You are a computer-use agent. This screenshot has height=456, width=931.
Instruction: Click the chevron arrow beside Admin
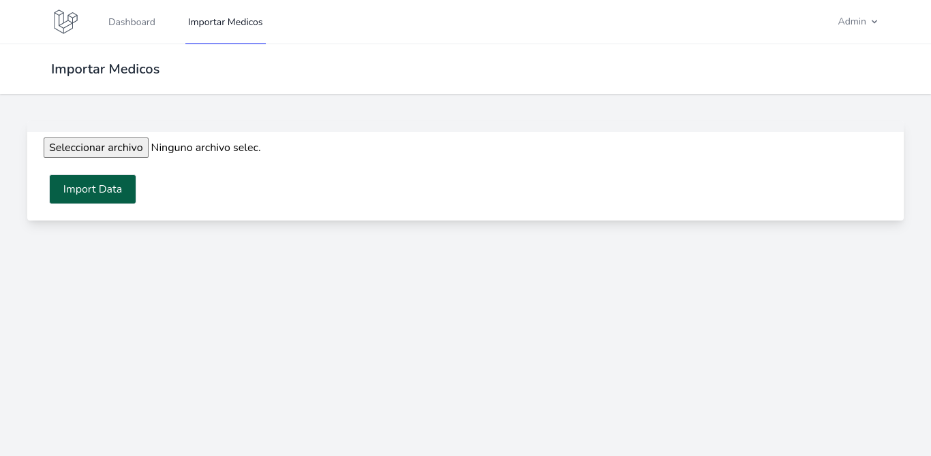[874, 22]
